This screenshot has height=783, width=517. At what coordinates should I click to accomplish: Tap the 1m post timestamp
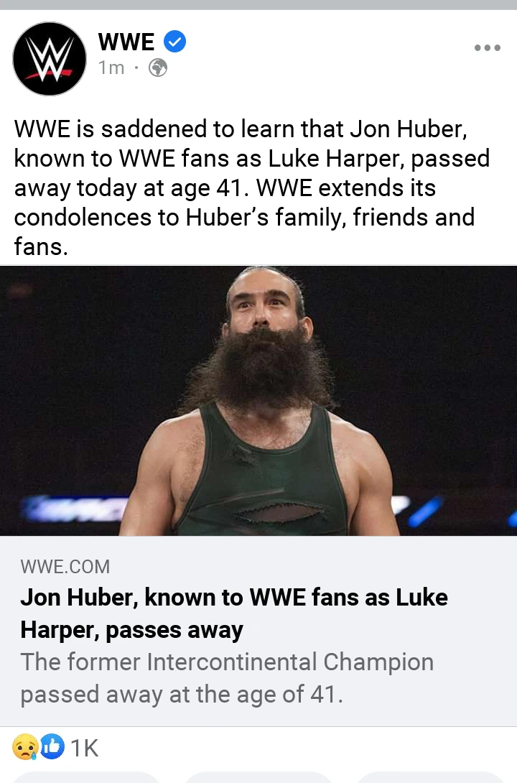point(111,68)
